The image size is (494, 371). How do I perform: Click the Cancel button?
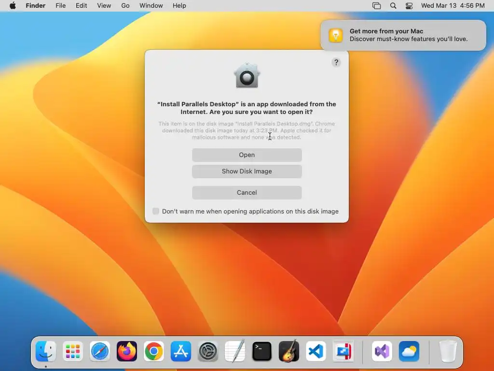click(247, 192)
